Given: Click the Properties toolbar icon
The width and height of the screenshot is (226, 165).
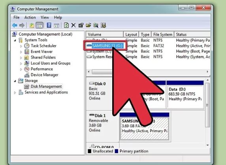Looking at the screenshot, I should (x=81, y=25).
